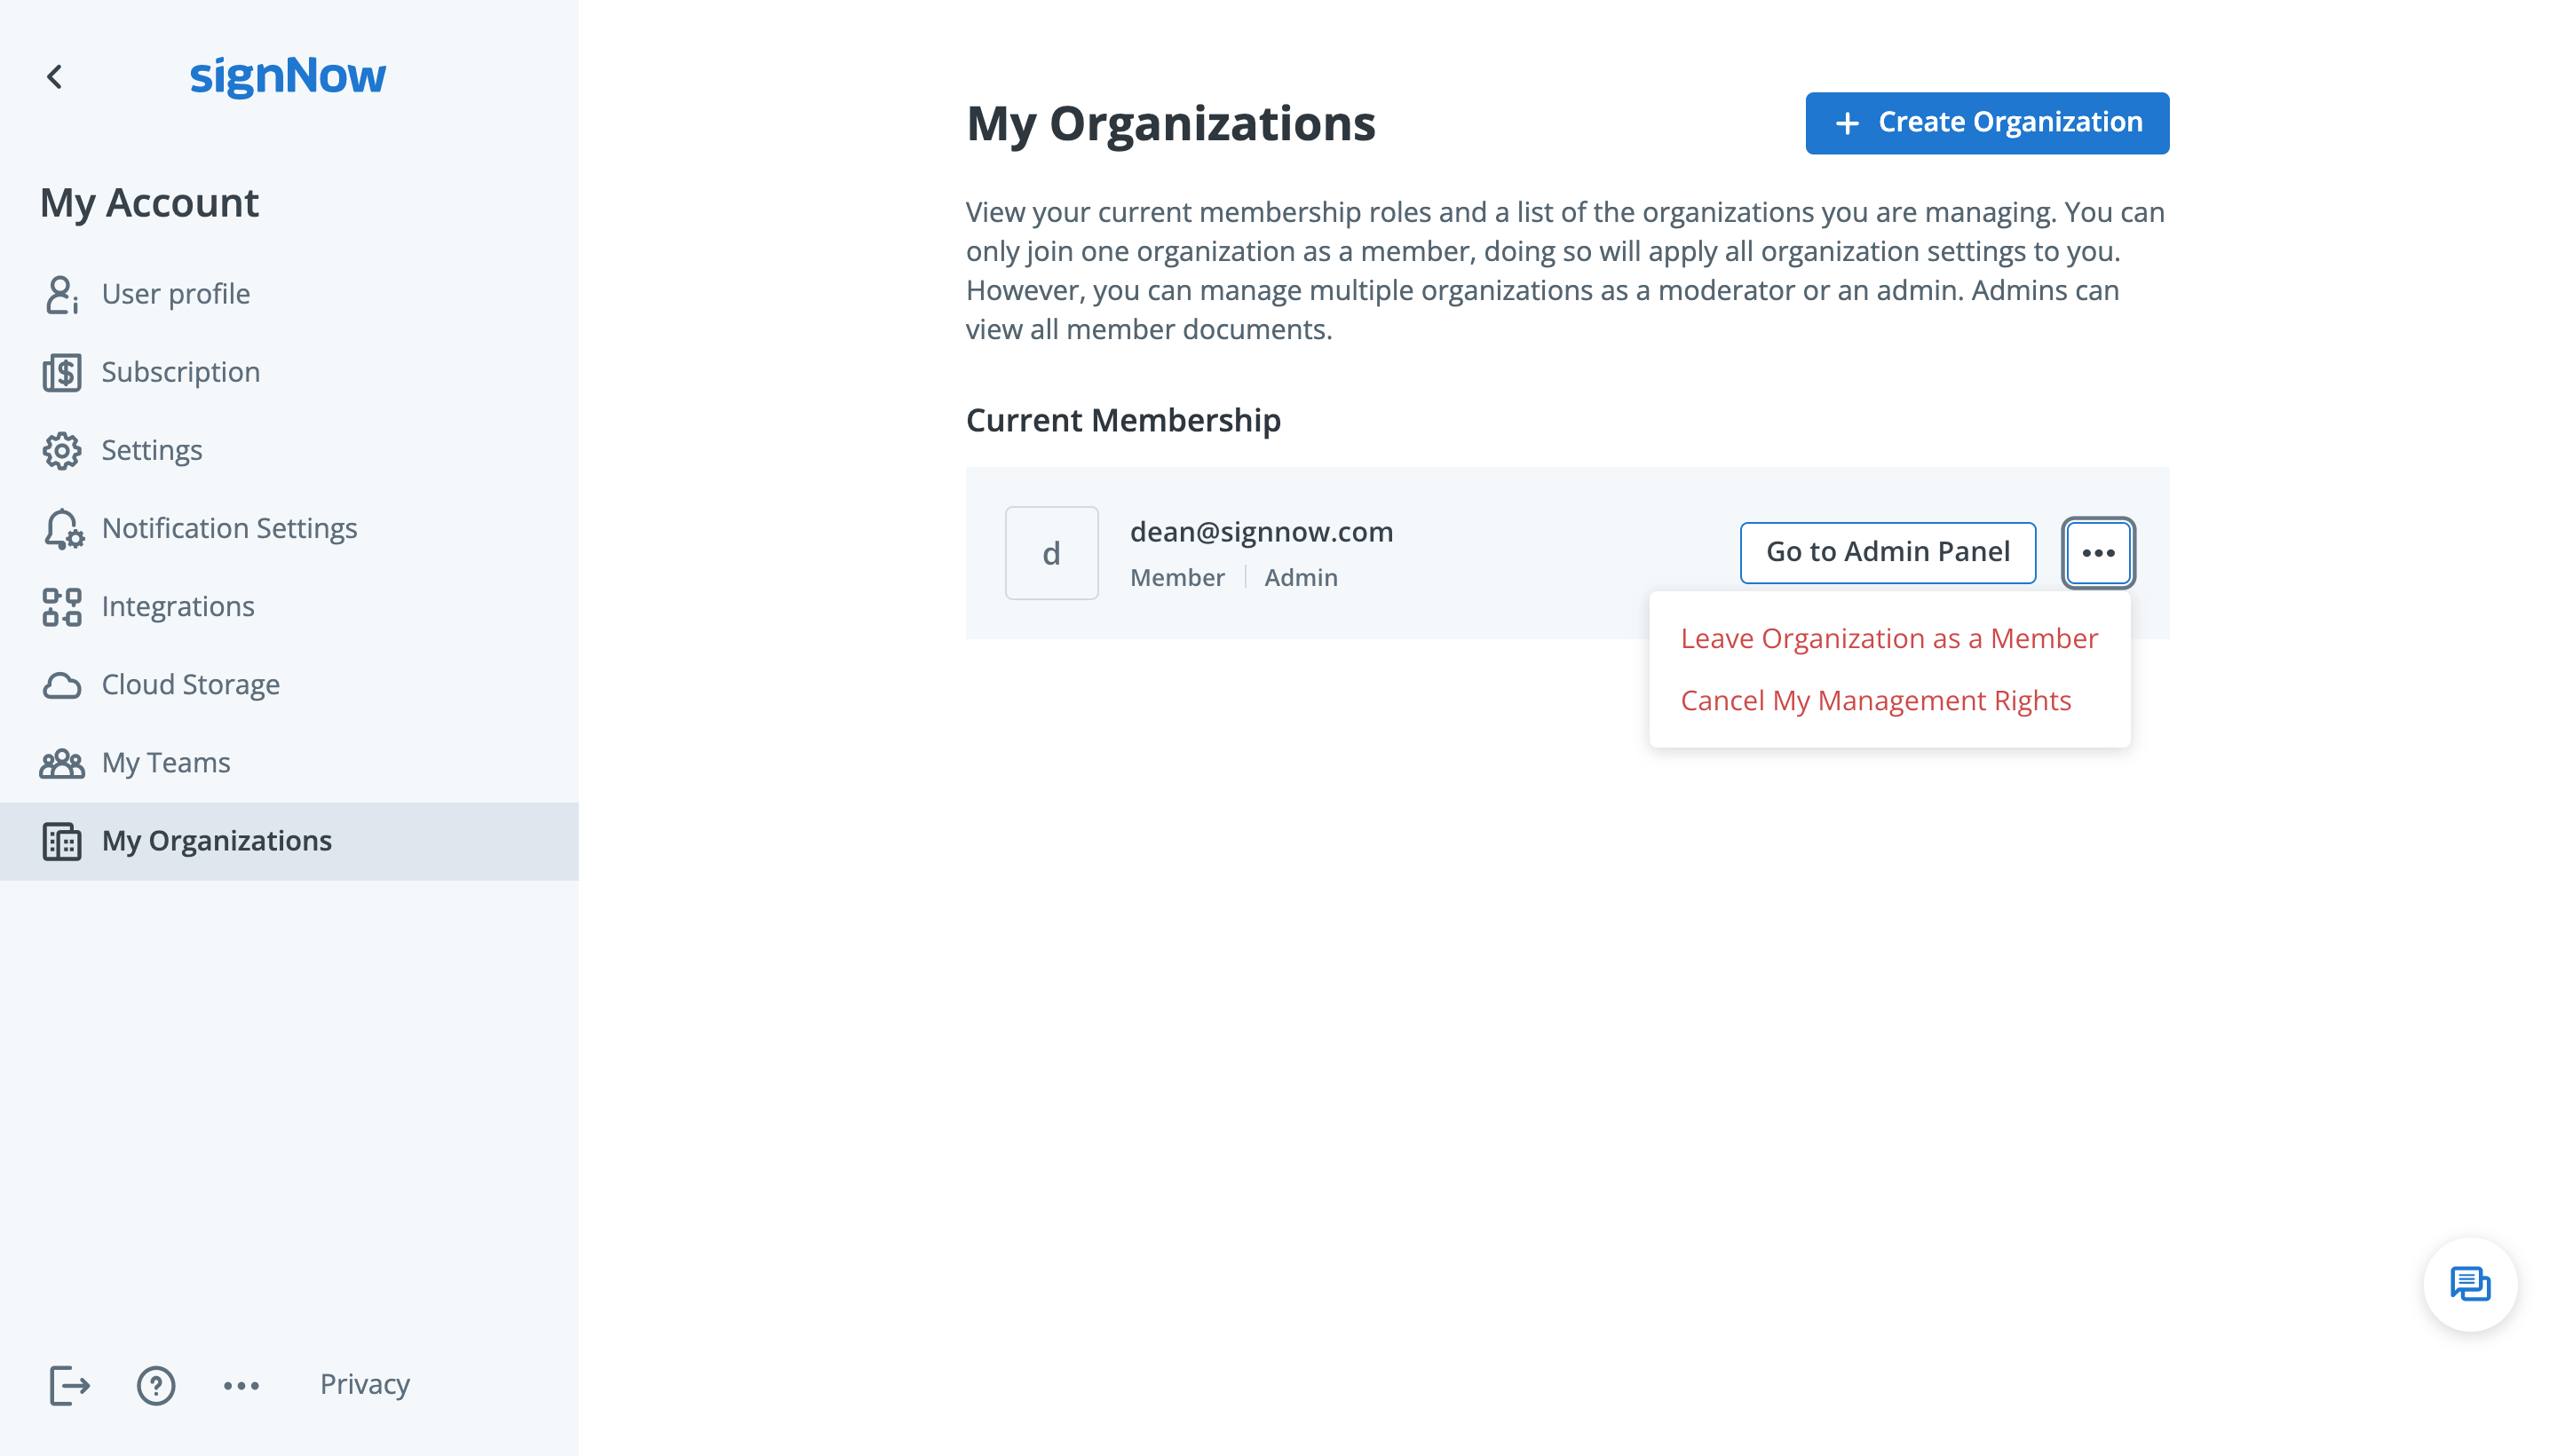Open the bottom three-dot menu

[x=241, y=1384]
